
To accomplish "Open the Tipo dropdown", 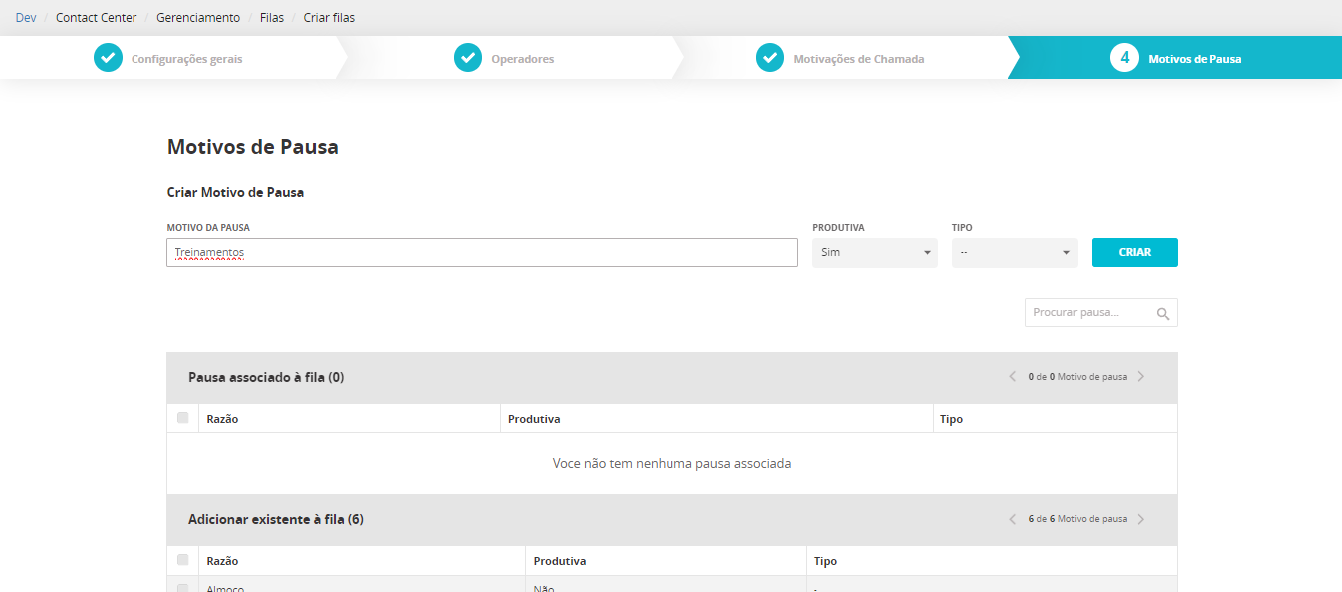I will (1014, 253).
